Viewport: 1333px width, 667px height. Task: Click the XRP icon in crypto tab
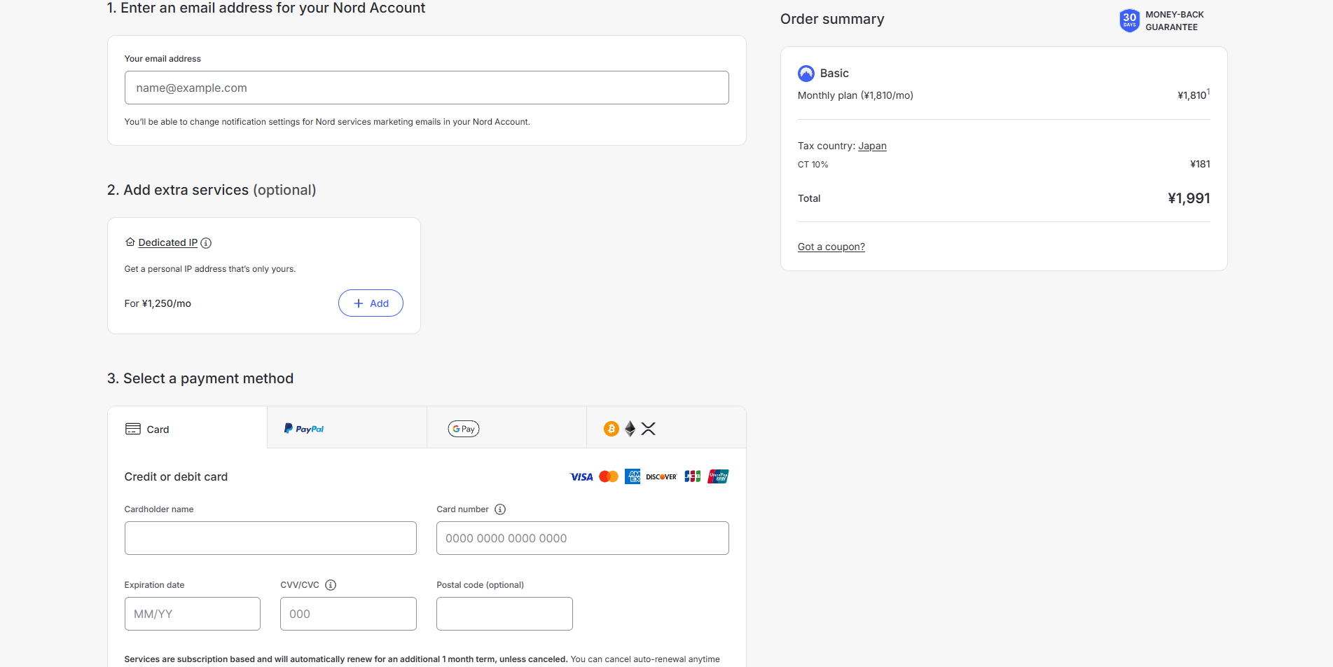tap(649, 429)
